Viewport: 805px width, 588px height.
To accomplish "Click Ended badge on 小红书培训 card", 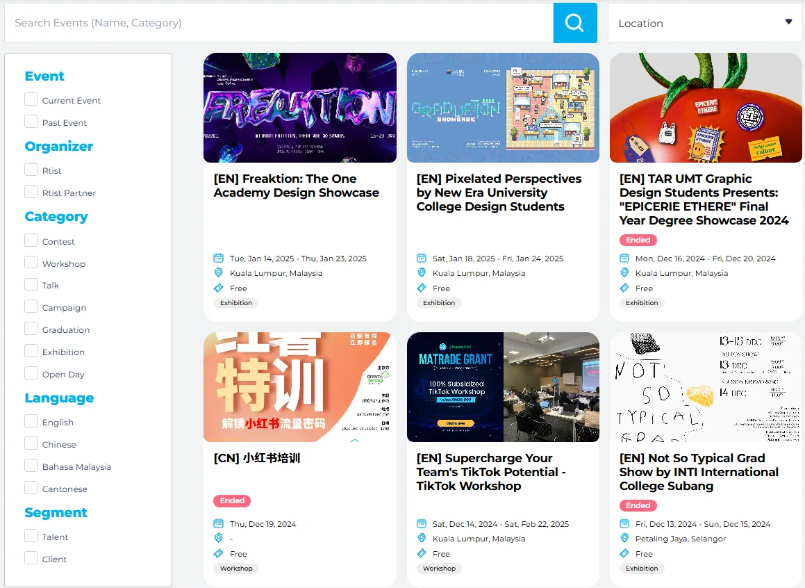I will tap(232, 500).
